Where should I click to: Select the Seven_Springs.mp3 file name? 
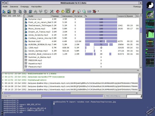[38, 51]
